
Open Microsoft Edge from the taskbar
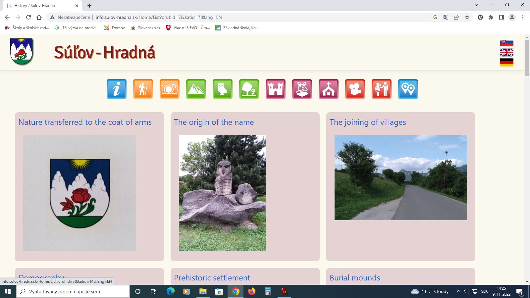pos(170,291)
